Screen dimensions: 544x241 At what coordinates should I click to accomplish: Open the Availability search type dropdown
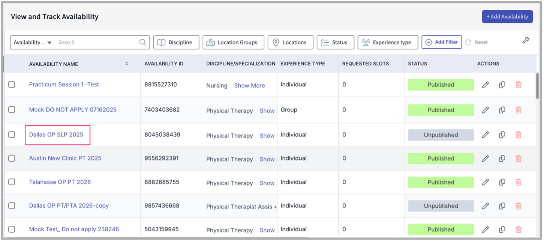(x=33, y=42)
